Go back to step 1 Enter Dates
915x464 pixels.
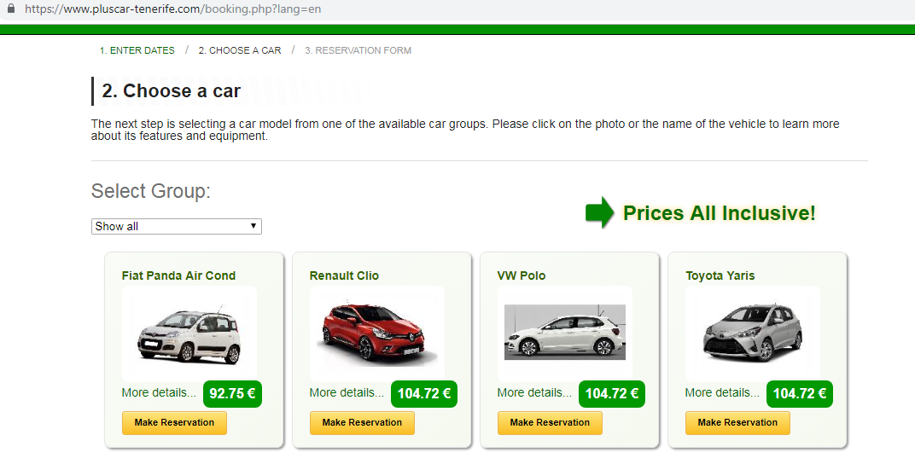tap(137, 50)
